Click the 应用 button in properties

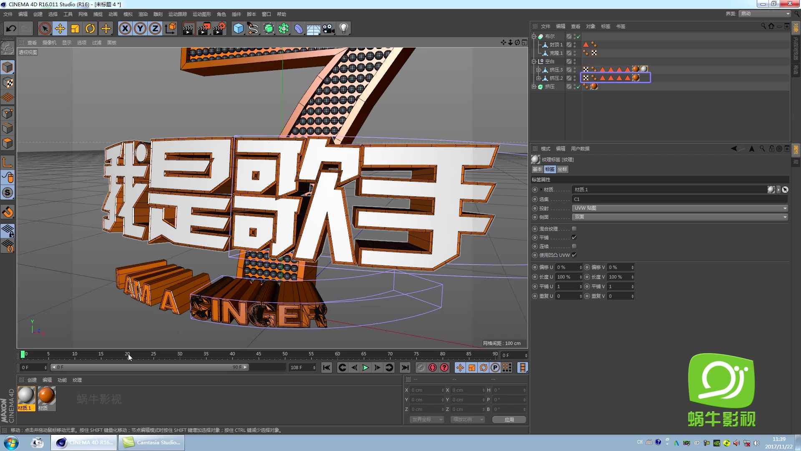pos(508,419)
